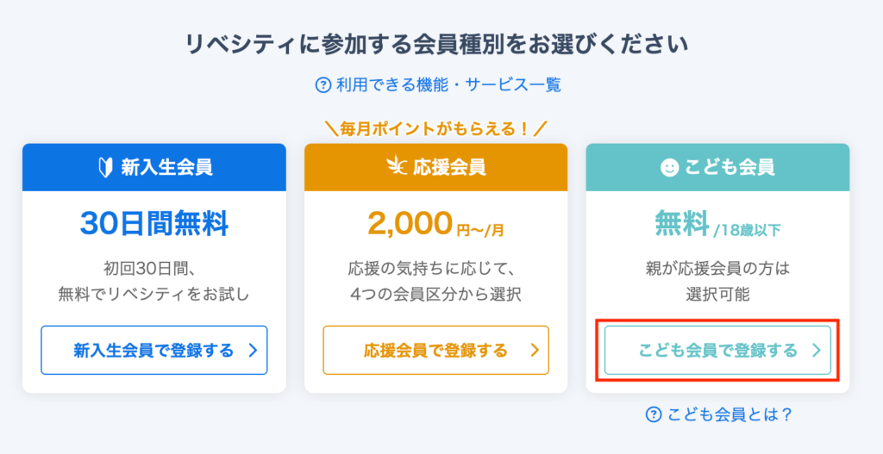This screenshot has height=454, width=883.
Task: Click the 応援会員で登録する button
Action: click(x=435, y=350)
